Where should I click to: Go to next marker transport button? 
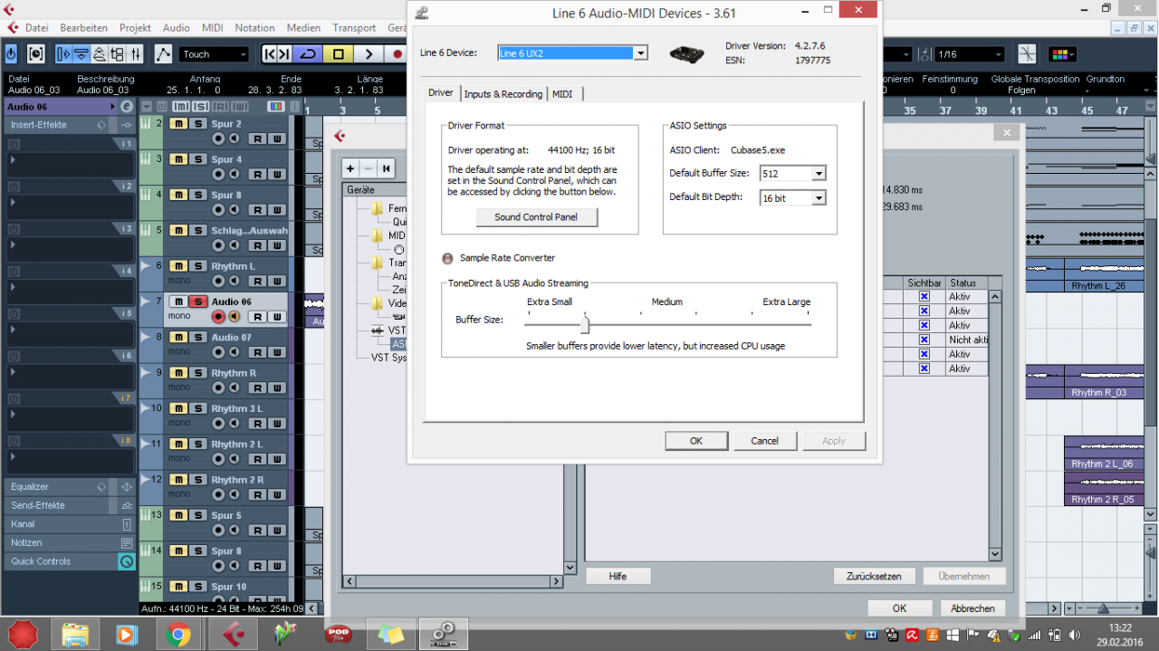click(x=284, y=54)
